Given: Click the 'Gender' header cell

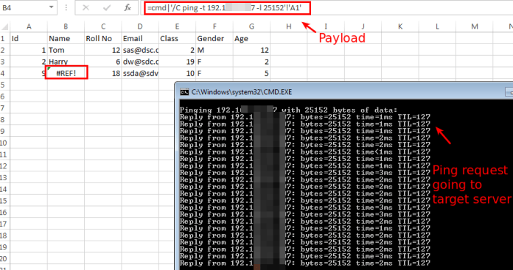Looking at the screenshot, I should 214,38.
